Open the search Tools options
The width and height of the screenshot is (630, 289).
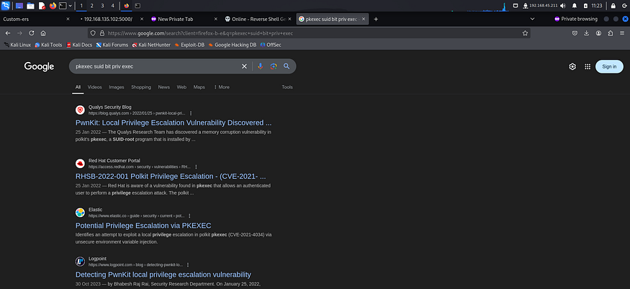[x=287, y=87]
